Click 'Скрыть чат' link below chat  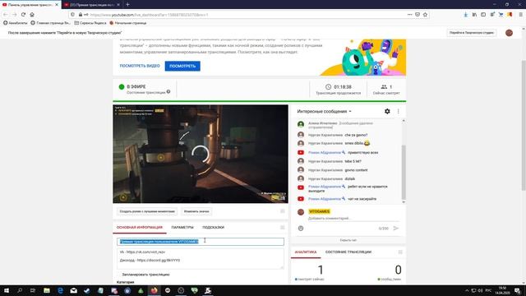pyautogui.click(x=348, y=240)
